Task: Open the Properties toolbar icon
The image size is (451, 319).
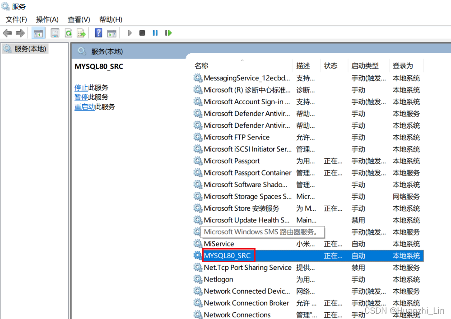Action: tap(55, 33)
